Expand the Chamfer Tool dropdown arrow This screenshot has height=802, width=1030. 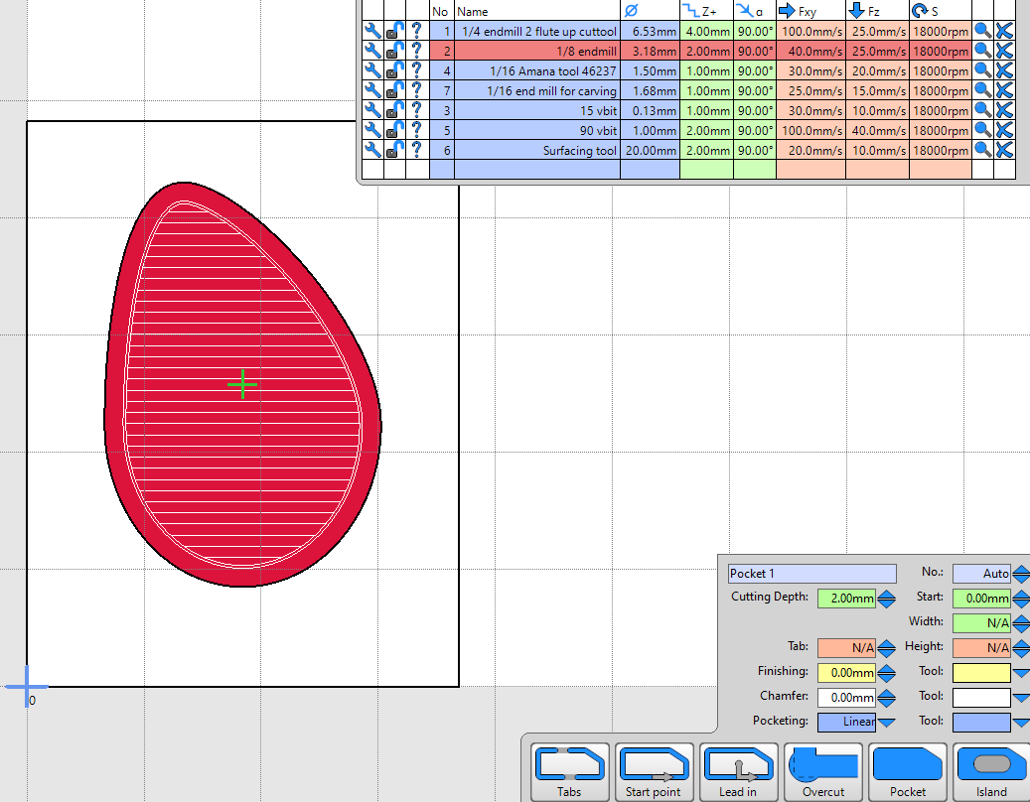1020,698
